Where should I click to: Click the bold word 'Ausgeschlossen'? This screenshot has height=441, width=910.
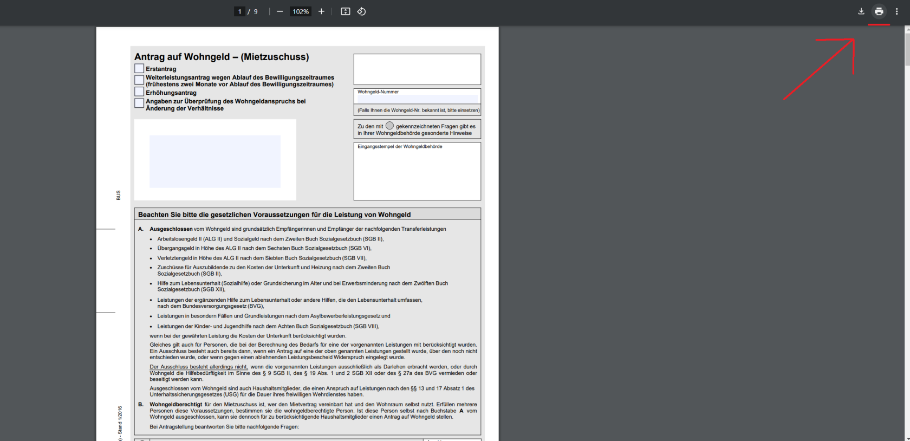pos(171,229)
